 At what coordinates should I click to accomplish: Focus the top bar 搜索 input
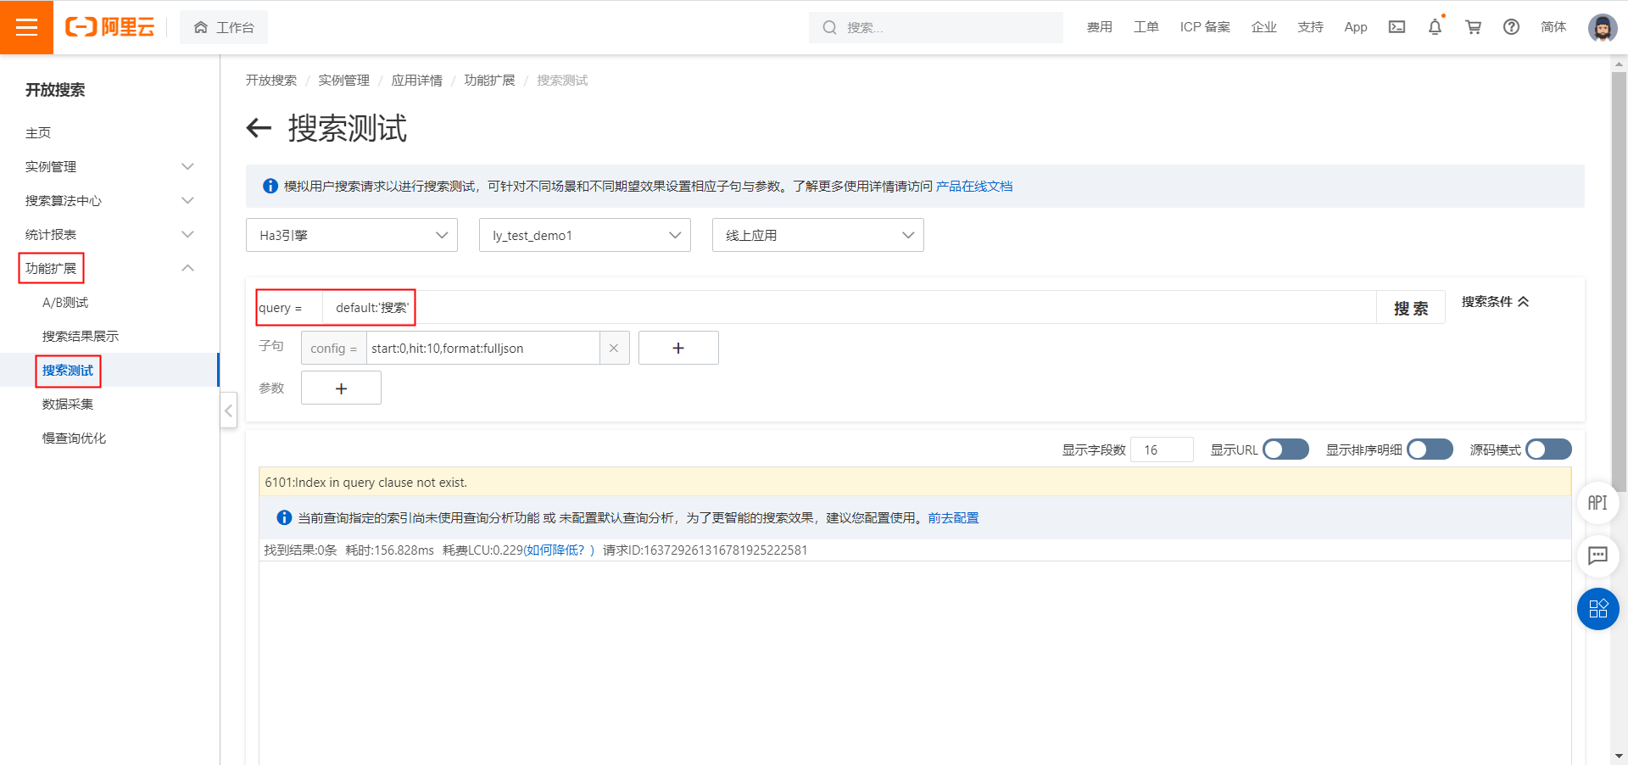point(936,27)
